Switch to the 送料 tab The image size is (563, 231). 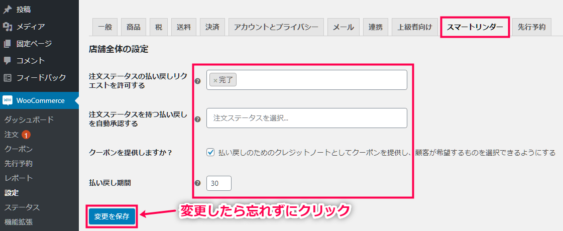point(183,27)
